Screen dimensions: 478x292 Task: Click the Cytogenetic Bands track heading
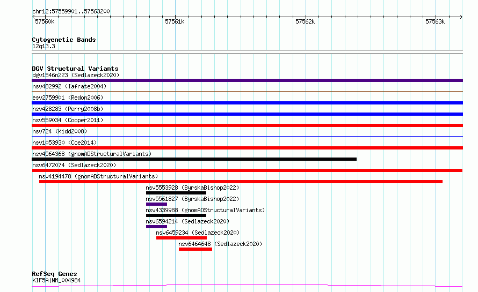[x=64, y=40]
